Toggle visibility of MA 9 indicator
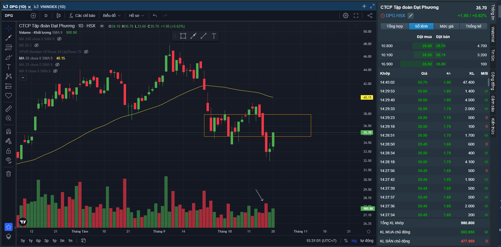Viewport: 501px width, 247px height. click(x=55, y=71)
